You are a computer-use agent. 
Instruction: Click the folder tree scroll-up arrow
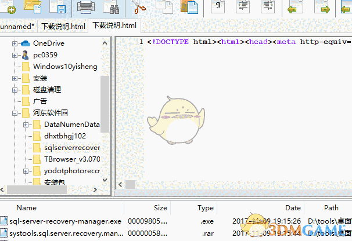[x=105, y=43]
